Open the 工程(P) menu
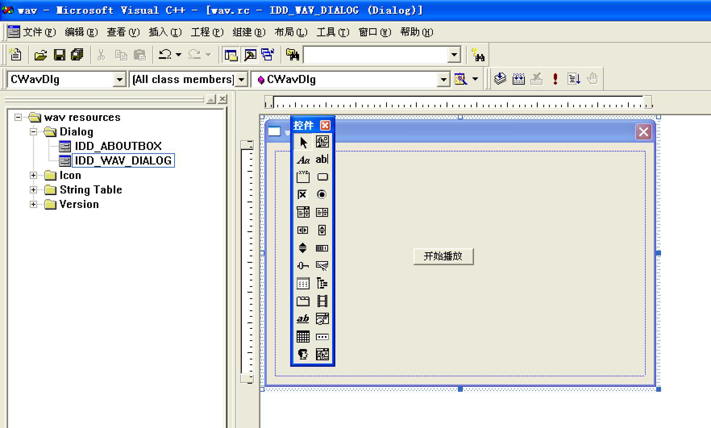711x428 pixels. pos(207,32)
